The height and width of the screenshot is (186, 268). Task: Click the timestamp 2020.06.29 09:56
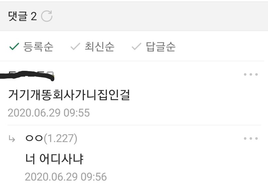point(66,177)
